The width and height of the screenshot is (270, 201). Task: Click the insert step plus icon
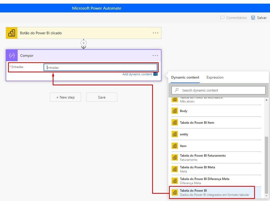84,43
